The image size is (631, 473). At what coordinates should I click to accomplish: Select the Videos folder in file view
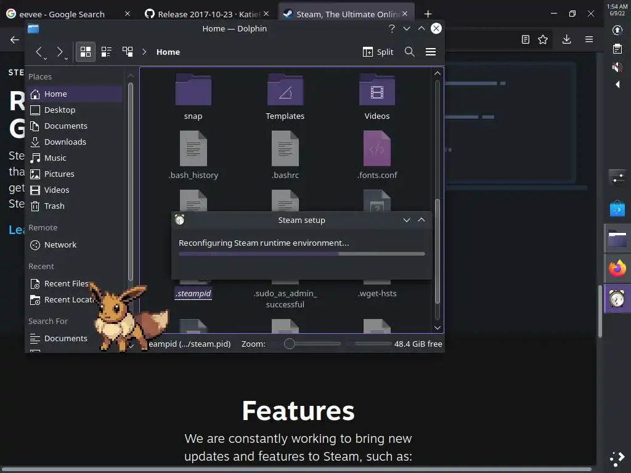click(x=377, y=90)
